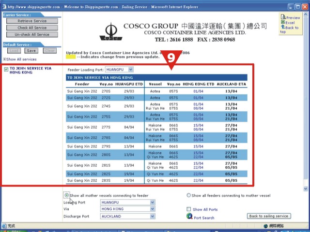Click voyage number 282S cell
This screenshot has height=232, width=310.
tap(106, 174)
